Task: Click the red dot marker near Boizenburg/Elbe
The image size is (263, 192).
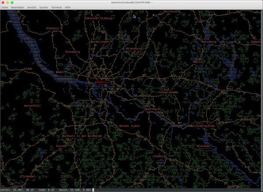Action: (179, 123)
